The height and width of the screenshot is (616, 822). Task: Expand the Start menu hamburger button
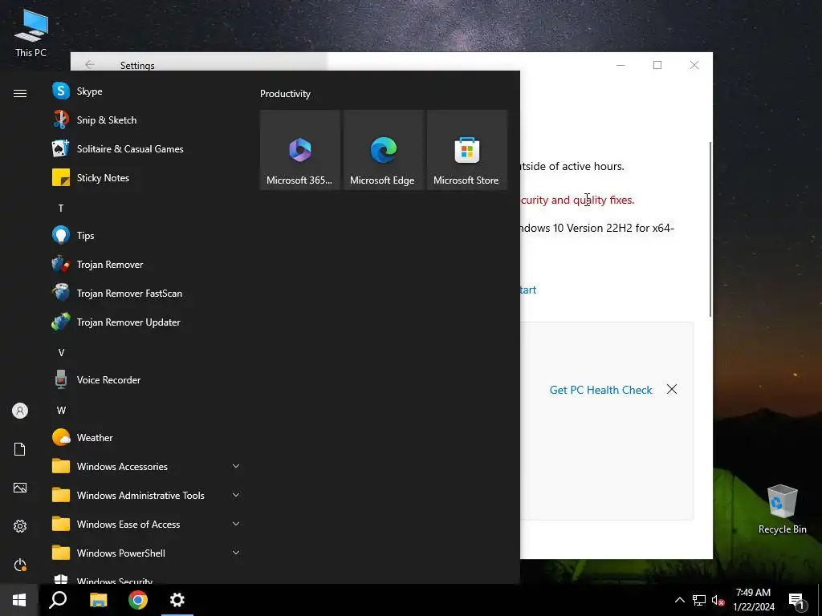coord(20,93)
